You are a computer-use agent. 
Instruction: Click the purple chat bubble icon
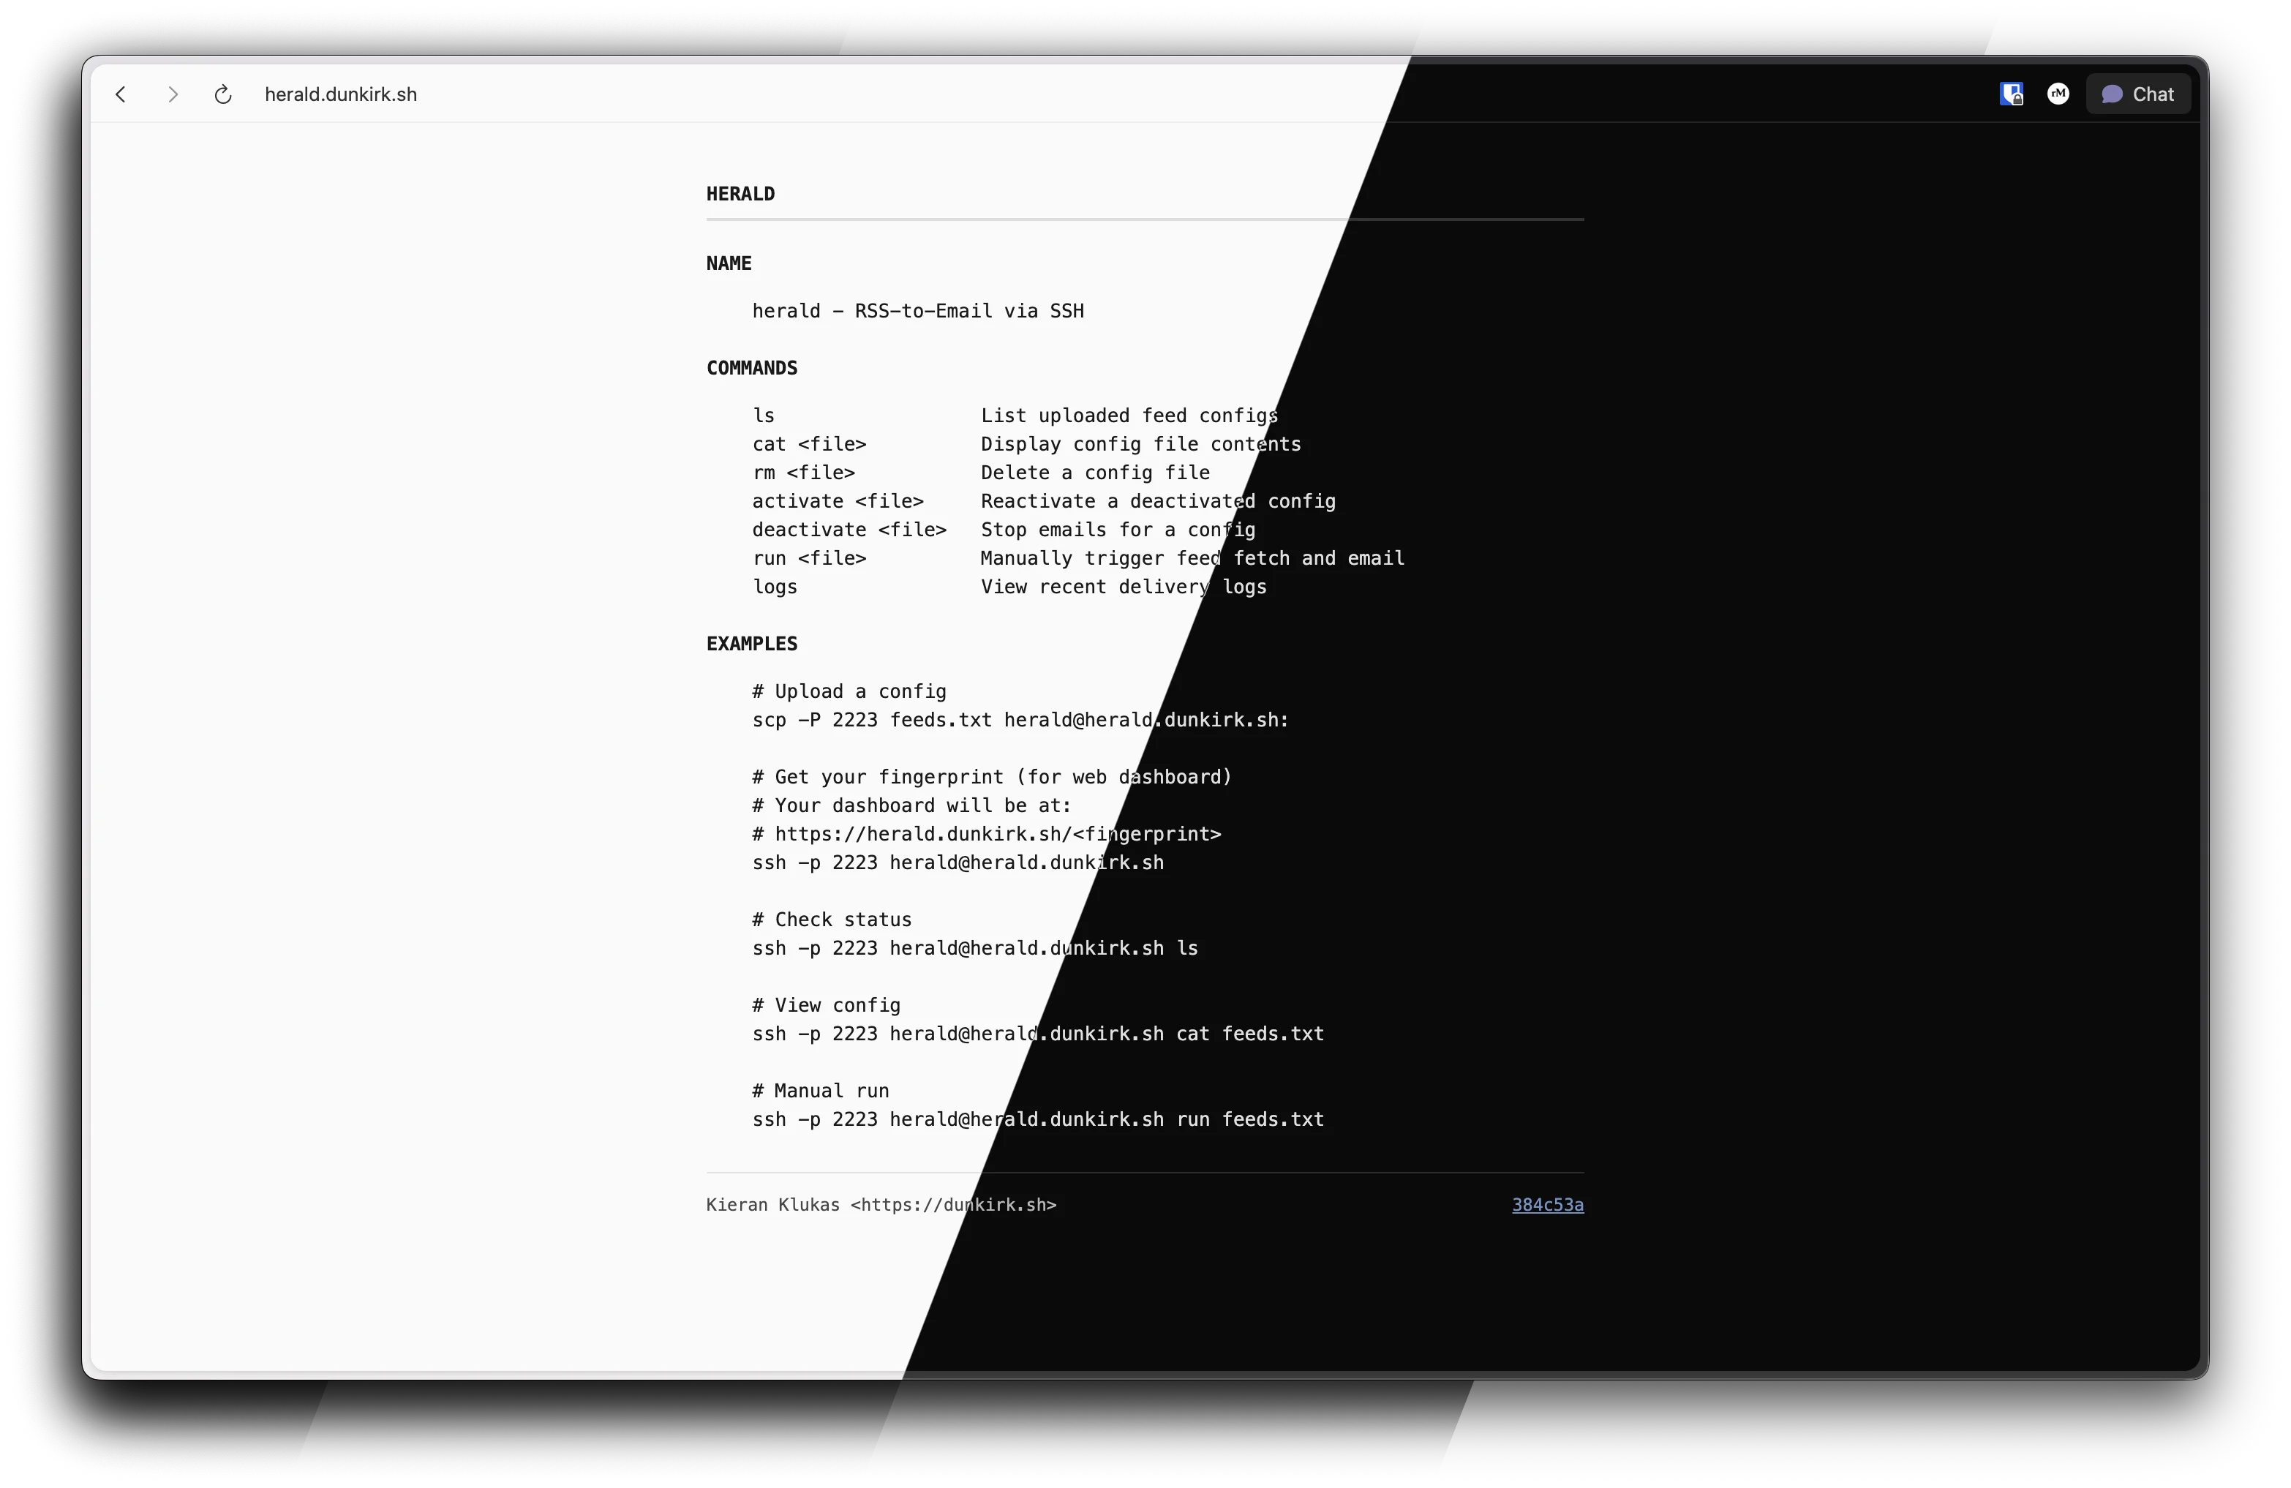click(2112, 94)
